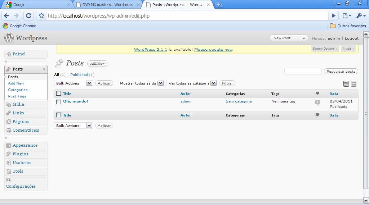This screenshot has height=205, width=369.
Task: Sort by Data column header
Action: (x=334, y=94)
